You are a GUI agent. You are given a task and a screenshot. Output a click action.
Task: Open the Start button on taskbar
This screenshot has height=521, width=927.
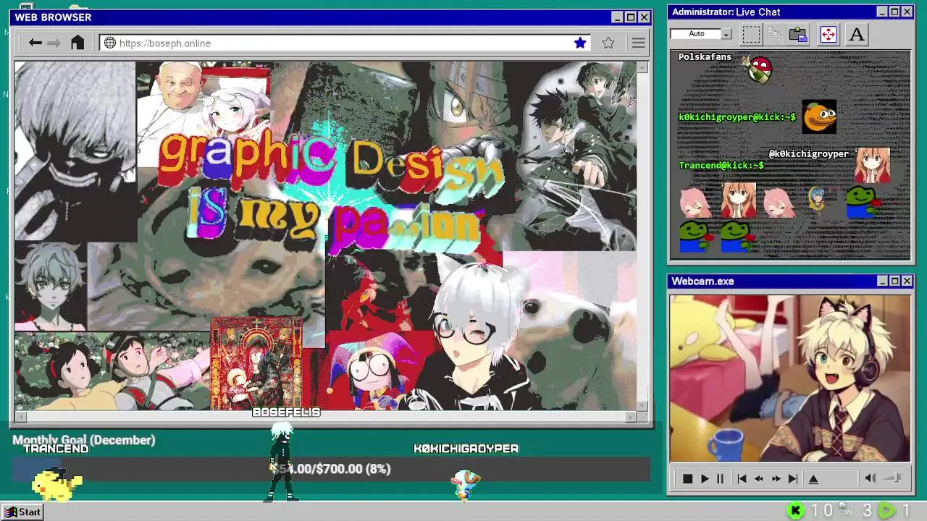click(x=22, y=512)
